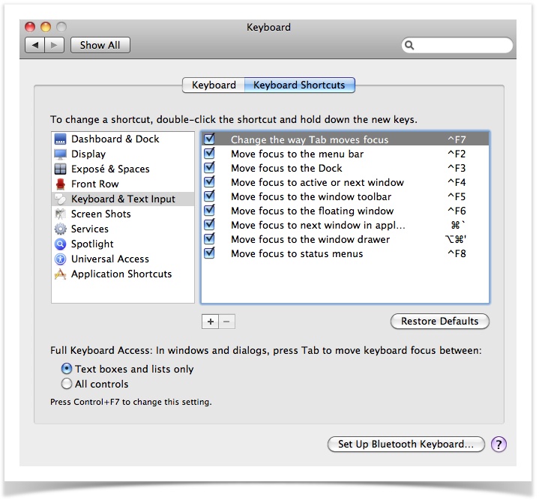Uncheck Move focus to active or next window

click(209, 182)
